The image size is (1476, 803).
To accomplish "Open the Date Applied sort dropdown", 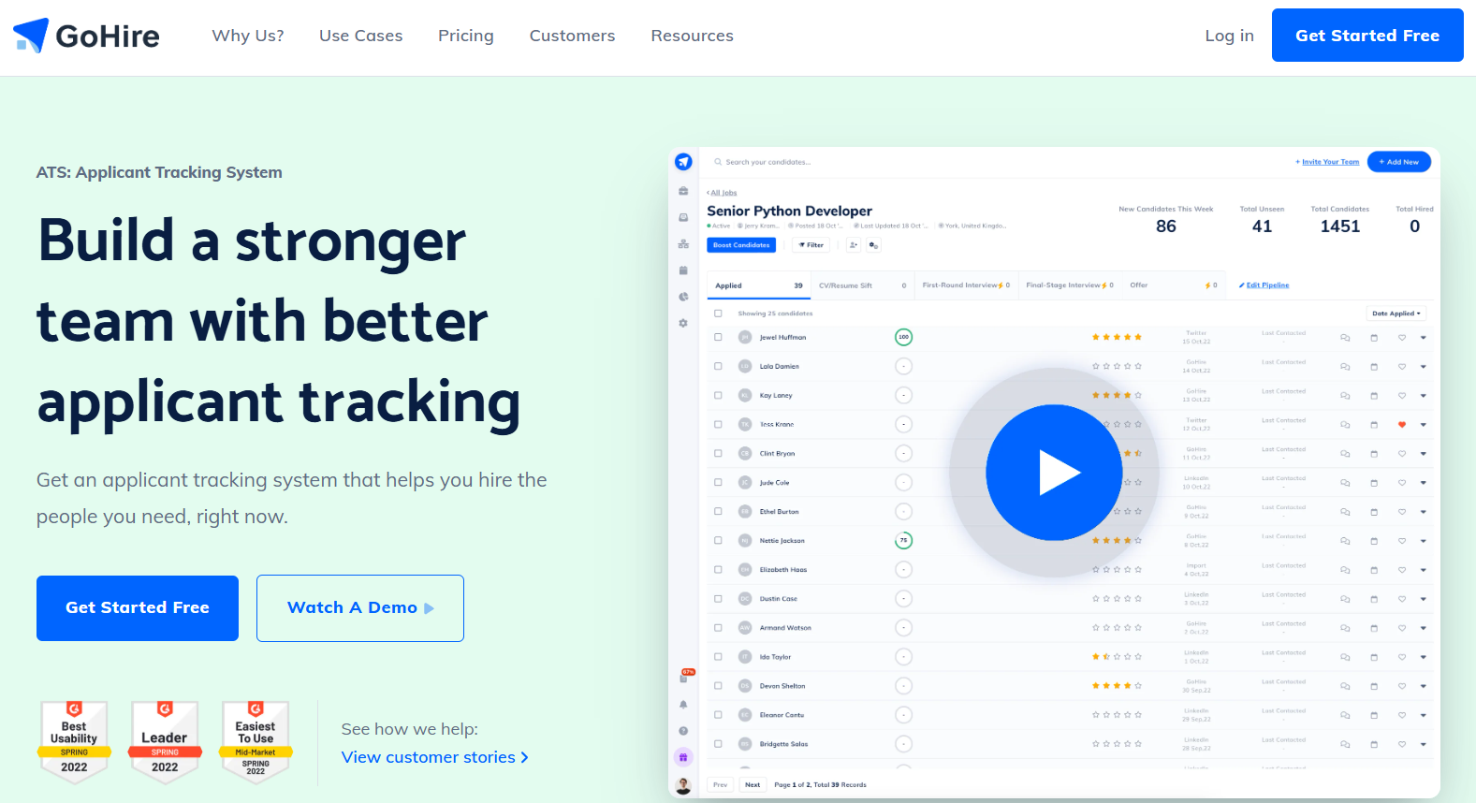I will click(x=1396, y=314).
